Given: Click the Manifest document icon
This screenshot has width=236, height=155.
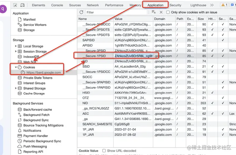Looking at the screenshot, I should click(20, 19).
